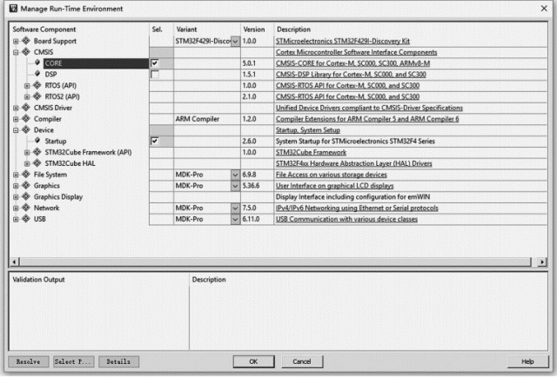Collapse the CMSIS tree node

pos(16,52)
